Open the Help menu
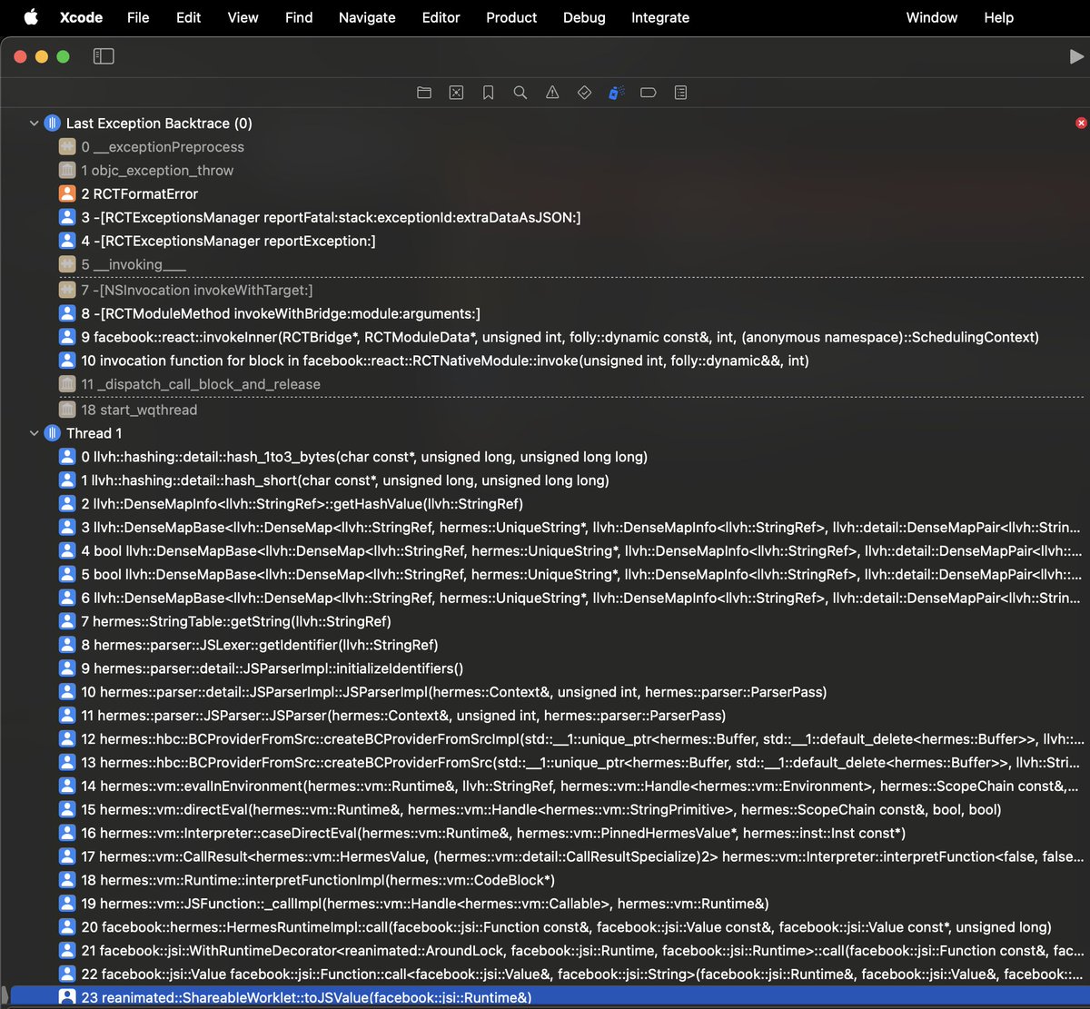Image resolution: width=1090 pixels, height=1009 pixels. (998, 17)
